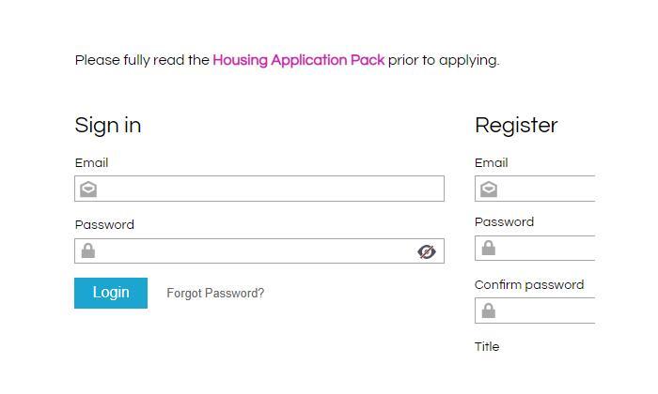Open the Forgot Password? link
The width and height of the screenshot is (658, 394).
point(215,293)
